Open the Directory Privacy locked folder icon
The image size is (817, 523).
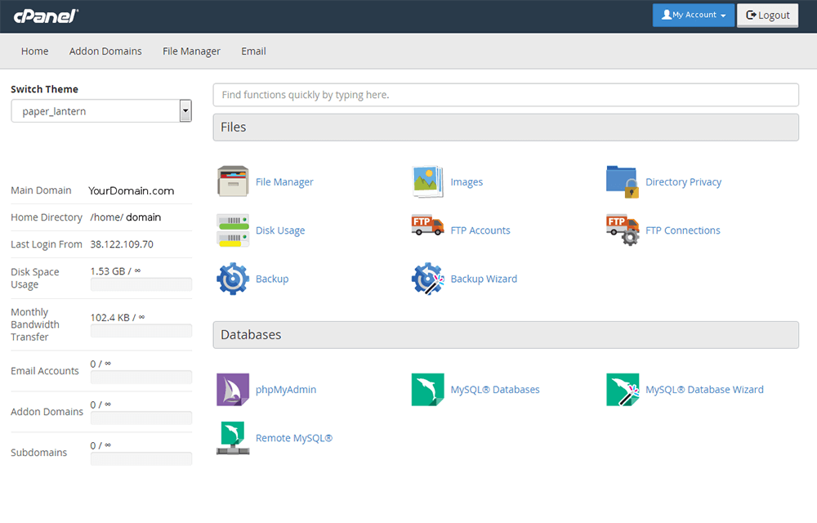(623, 181)
